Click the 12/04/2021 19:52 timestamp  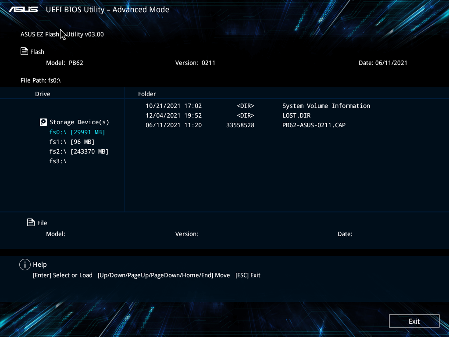coord(174,115)
